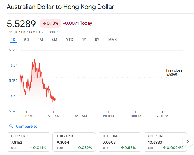Click the Compare to search icon

point(11,126)
